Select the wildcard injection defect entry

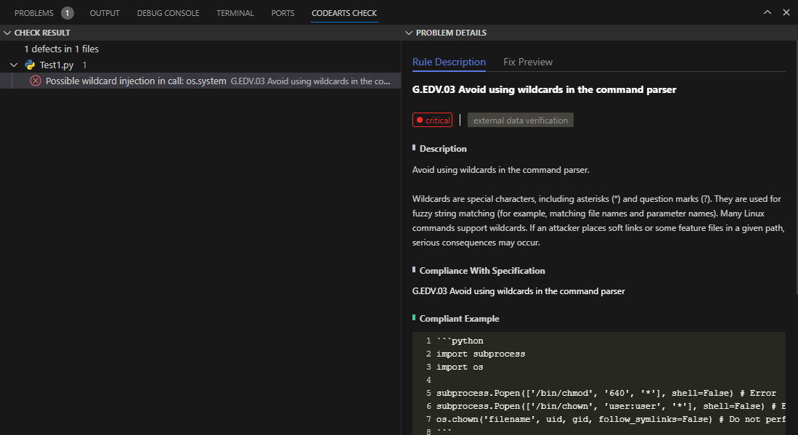coord(136,81)
